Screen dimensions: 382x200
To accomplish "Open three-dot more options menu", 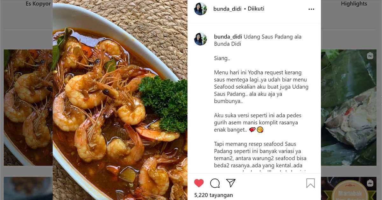I will pos(311,9).
